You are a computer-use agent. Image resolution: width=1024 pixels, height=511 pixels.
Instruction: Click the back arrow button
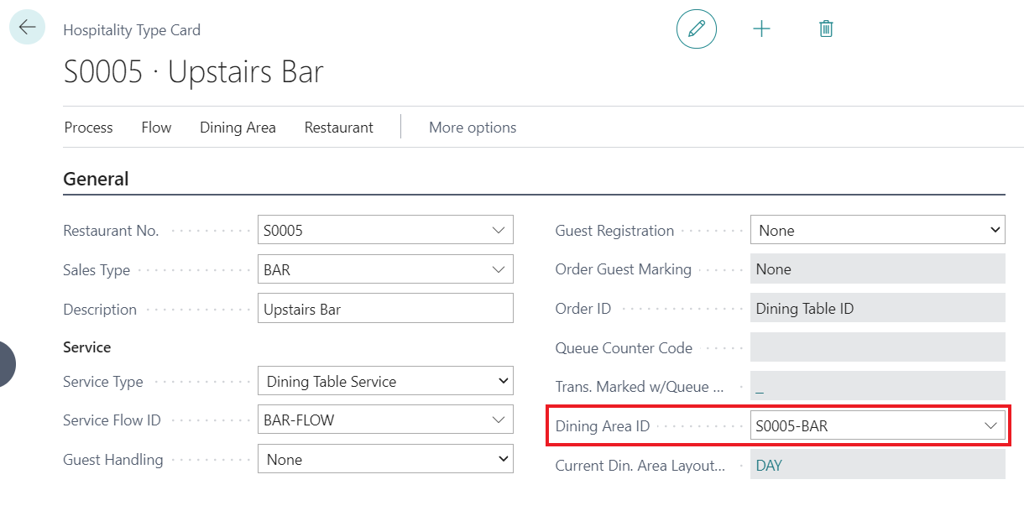pyautogui.click(x=27, y=28)
